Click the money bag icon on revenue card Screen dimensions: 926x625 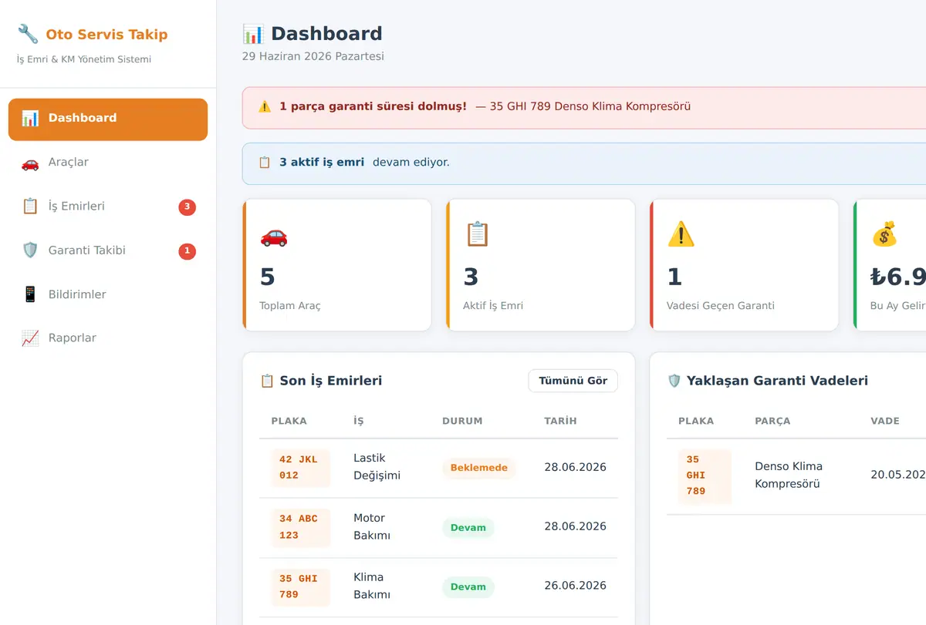[x=884, y=234]
